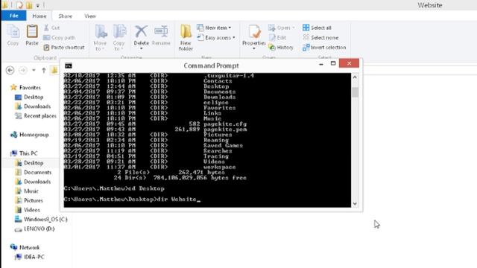Open the File menu tab
477x268 pixels.
pos(13,16)
